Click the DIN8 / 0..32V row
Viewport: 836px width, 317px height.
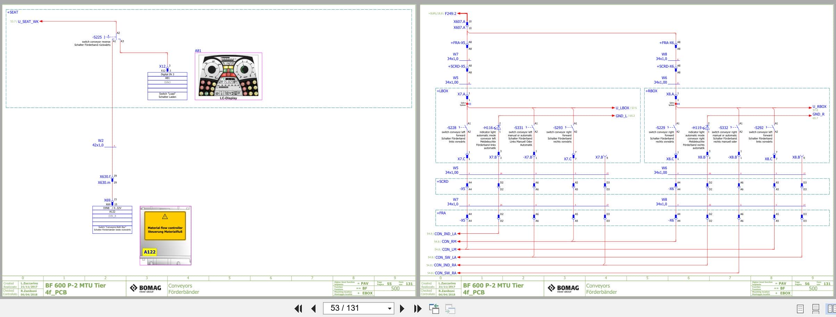pyautogui.click(x=112, y=208)
